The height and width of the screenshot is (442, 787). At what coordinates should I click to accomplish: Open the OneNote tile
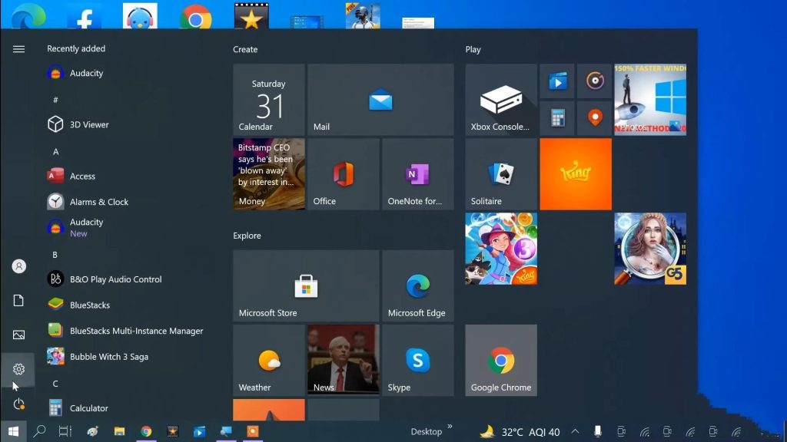click(x=417, y=174)
